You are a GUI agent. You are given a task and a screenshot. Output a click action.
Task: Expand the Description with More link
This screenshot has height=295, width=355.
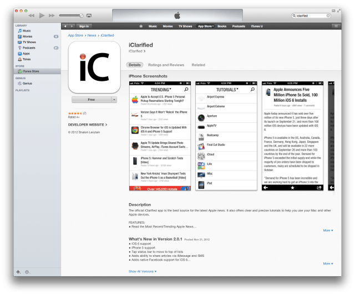coord(328,230)
